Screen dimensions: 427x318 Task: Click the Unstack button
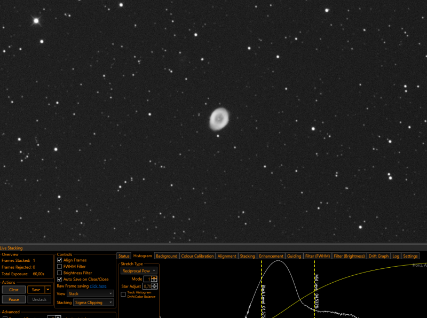39,299
